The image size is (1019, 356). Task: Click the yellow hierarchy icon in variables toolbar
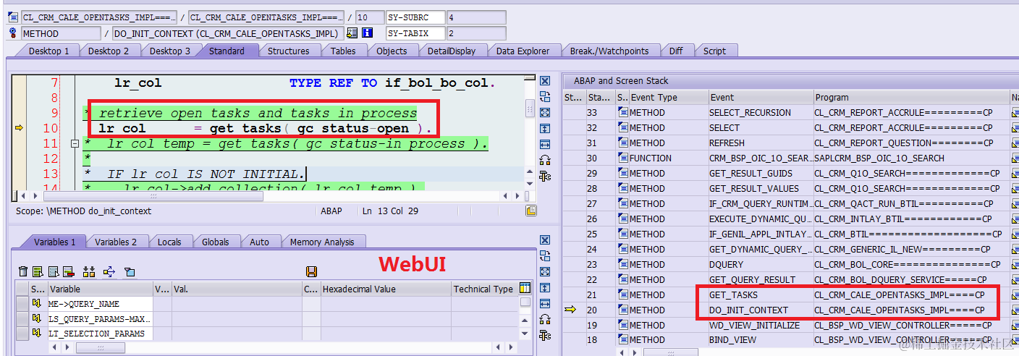pyautogui.click(x=89, y=271)
